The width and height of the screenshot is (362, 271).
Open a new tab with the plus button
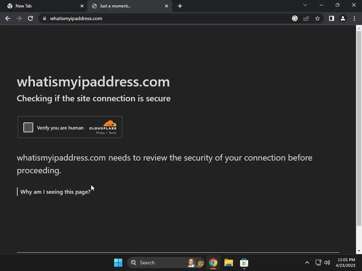point(180,6)
